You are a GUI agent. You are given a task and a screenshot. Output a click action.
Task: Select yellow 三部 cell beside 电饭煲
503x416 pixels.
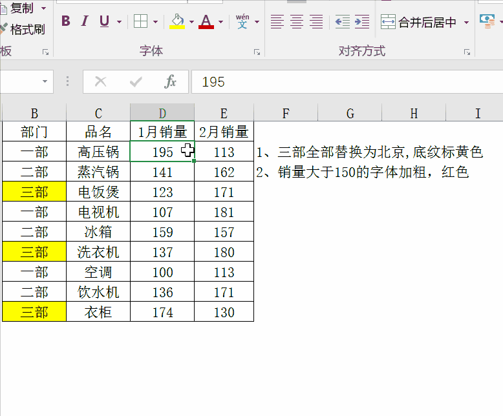[x=34, y=191]
